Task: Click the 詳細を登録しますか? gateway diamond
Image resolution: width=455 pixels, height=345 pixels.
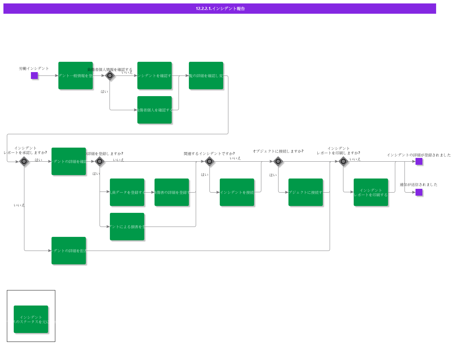Action: tap(100, 161)
